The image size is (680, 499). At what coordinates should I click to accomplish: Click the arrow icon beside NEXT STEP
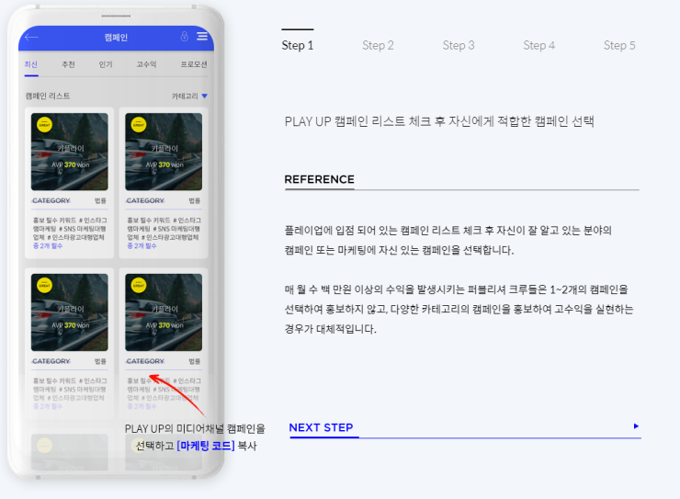point(636,426)
